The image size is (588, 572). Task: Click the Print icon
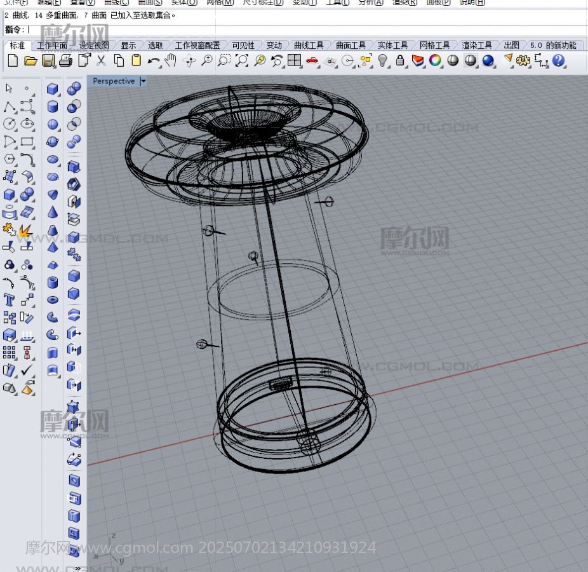pos(65,60)
